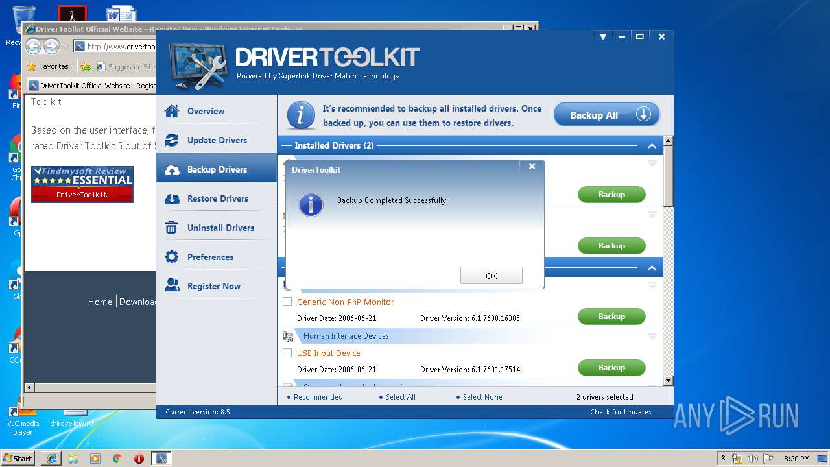Click the Favorites star in Internet Explorer

point(31,66)
